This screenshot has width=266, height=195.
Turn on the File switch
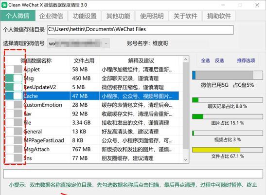(x=14, y=122)
